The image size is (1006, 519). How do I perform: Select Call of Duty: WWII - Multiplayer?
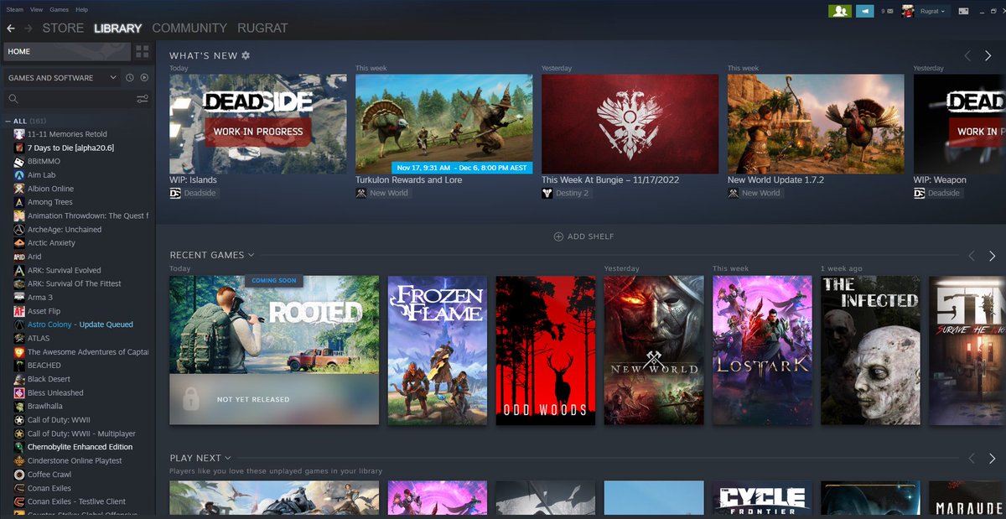(81, 433)
